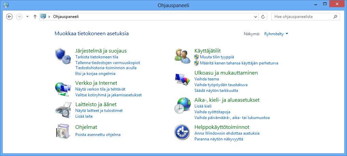Click Näytä verkon tila ja tehtävät

pos(100,89)
